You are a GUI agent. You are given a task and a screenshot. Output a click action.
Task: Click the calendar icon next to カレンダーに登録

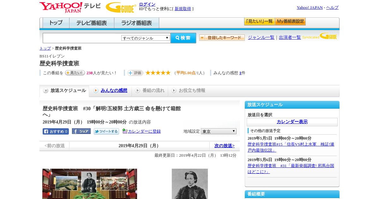click(125, 131)
